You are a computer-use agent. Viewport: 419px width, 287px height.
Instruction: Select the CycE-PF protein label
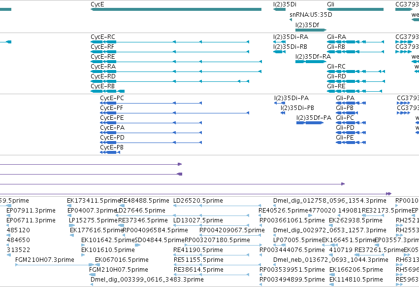click(111, 108)
